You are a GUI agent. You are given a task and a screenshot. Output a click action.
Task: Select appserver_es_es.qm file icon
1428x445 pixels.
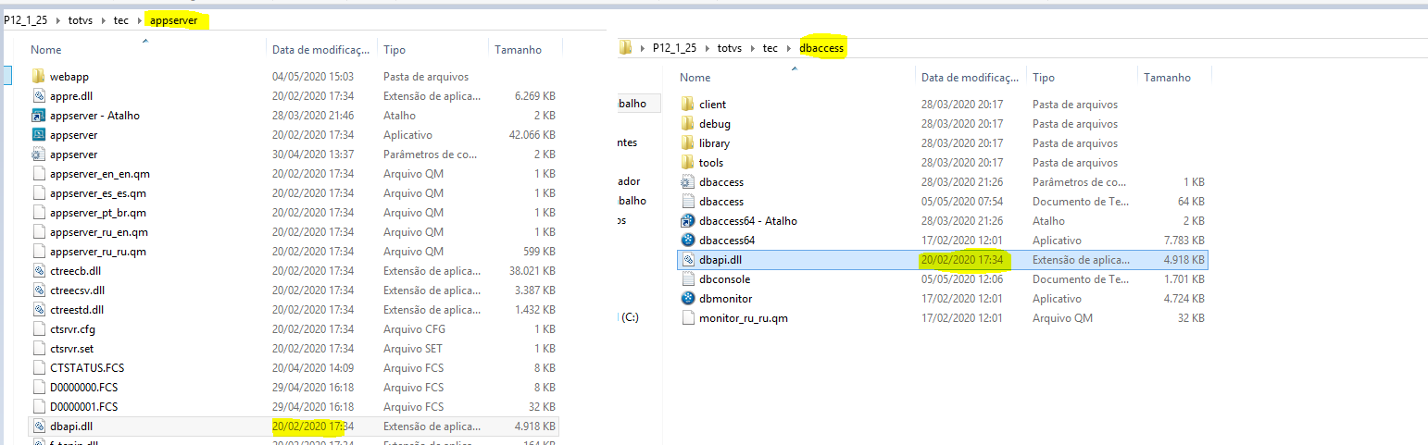[x=39, y=193]
